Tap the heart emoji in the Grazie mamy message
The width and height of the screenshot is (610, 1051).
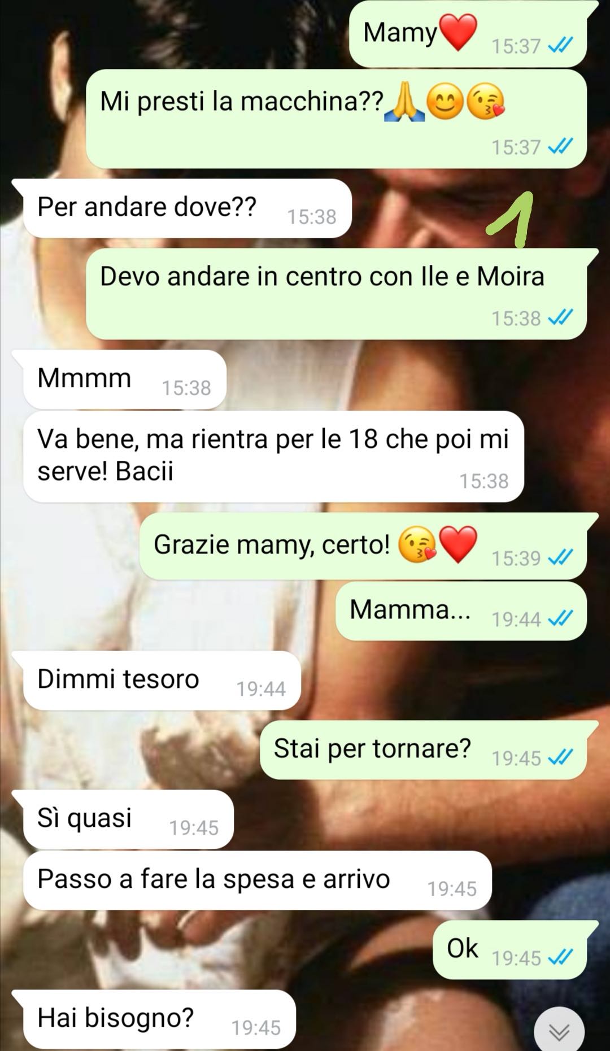458,544
